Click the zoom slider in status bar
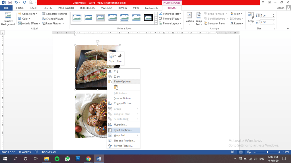The image size is (291, 163). tap(267, 152)
